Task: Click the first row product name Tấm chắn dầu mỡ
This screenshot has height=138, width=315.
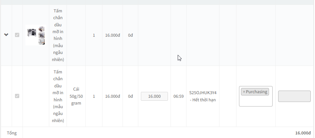Action: pos(58,35)
